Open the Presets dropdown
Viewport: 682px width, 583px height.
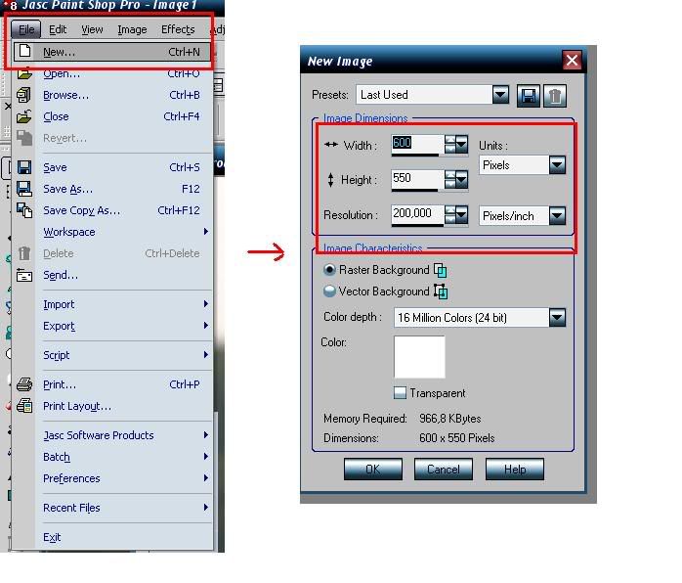[500, 95]
